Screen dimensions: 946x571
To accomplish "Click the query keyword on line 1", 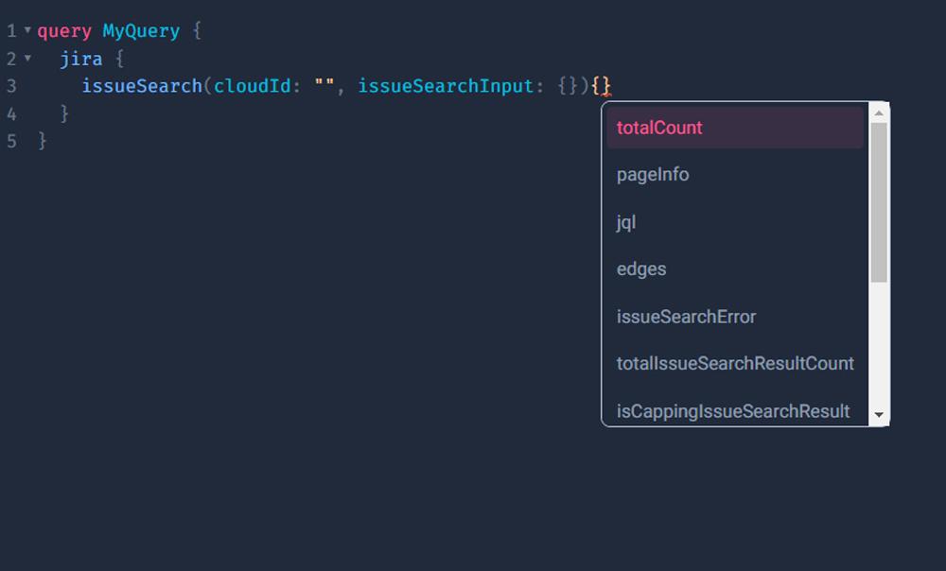I will coord(64,31).
